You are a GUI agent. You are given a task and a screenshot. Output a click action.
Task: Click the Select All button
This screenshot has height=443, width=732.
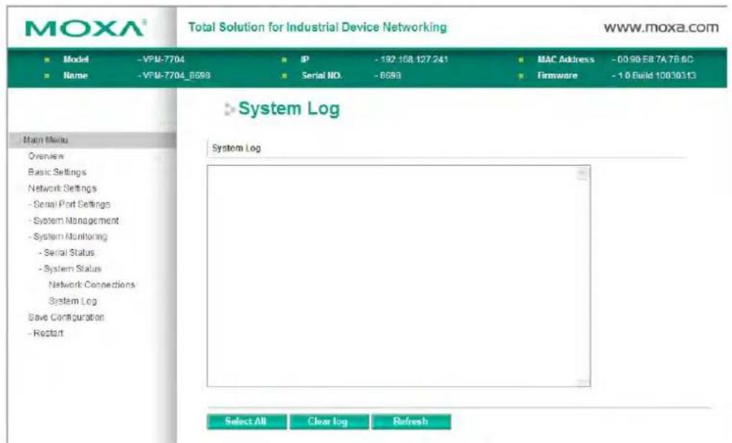click(246, 421)
